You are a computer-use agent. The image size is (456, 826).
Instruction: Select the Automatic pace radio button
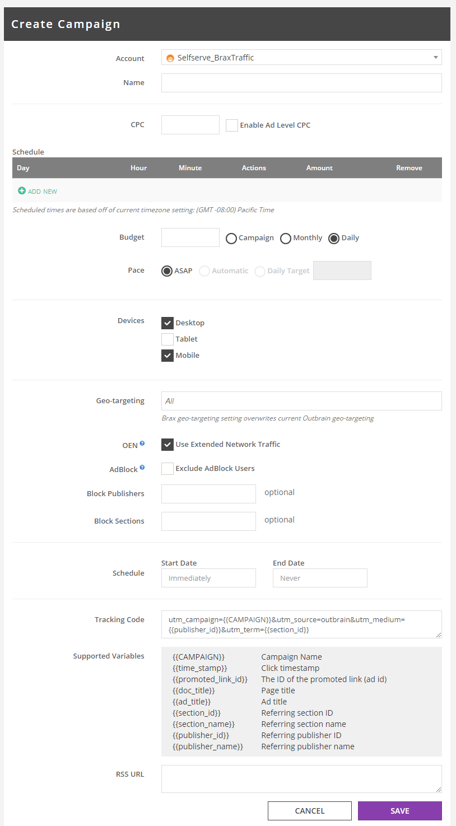204,271
